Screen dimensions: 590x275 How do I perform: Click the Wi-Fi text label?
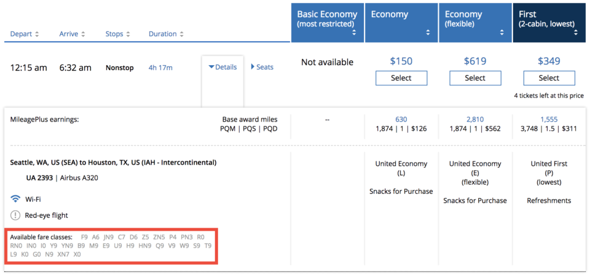coord(33,199)
